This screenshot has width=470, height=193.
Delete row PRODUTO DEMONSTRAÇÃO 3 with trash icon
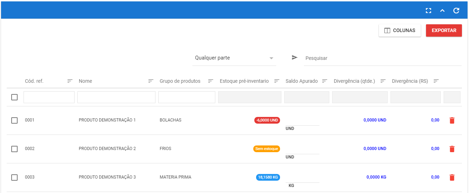coord(452,178)
